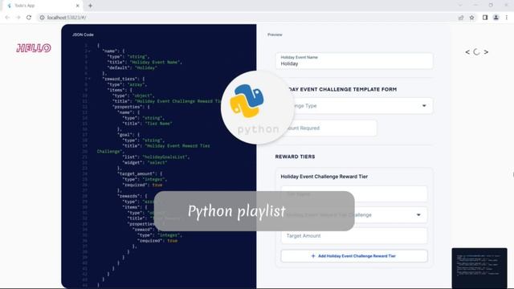The image size is (514, 289).
Task: Click the JSON Code panel label
Action: (x=83, y=35)
